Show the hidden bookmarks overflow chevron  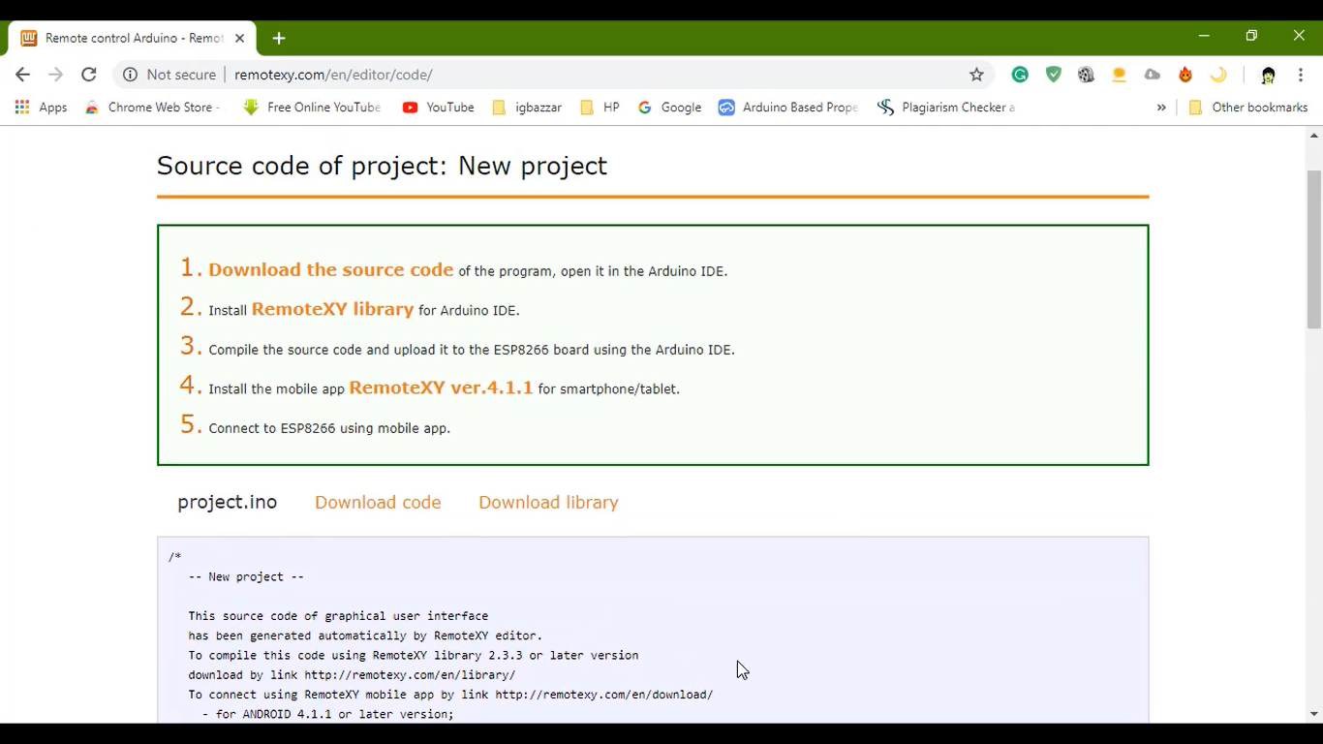click(x=1161, y=108)
